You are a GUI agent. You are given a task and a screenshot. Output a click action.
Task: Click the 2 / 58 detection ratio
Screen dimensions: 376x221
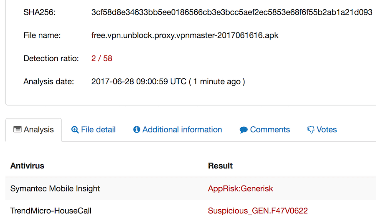coord(102,58)
